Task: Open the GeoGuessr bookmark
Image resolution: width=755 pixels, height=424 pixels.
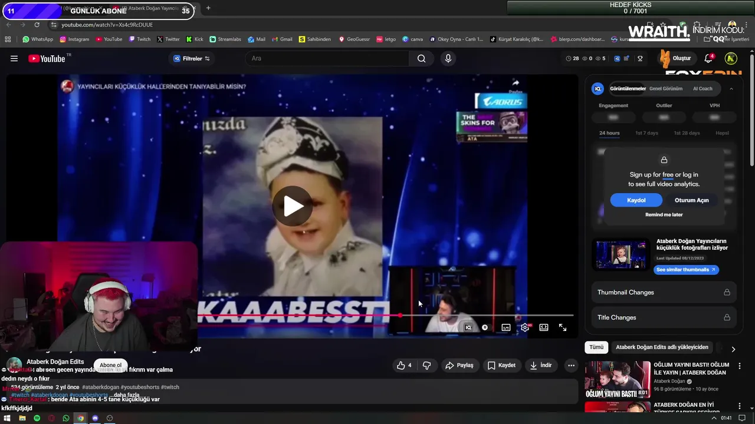Action: pyautogui.click(x=354, y=39)
